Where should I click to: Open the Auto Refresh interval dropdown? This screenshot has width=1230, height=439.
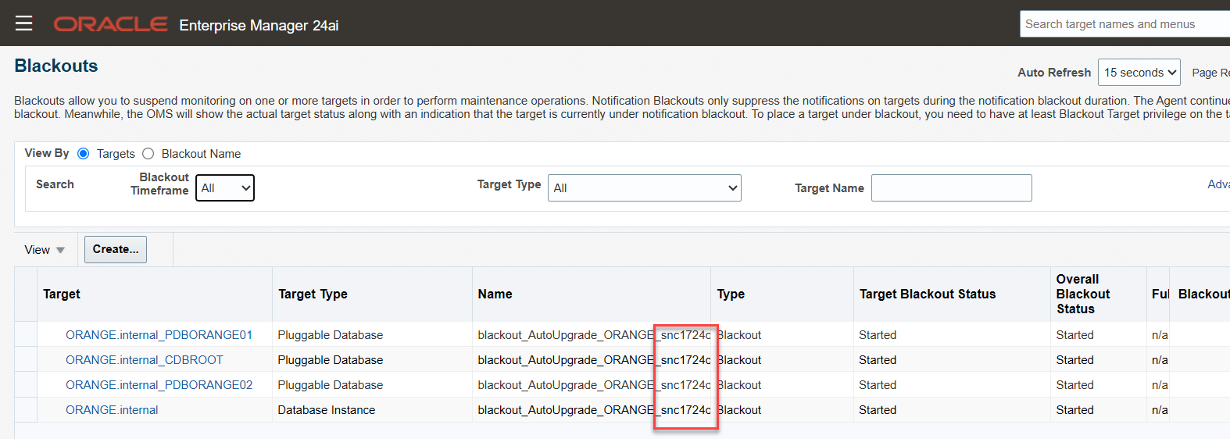pos(1139,73)
